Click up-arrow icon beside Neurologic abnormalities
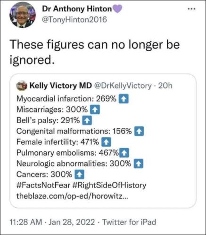Viewport: 206px width, 235px height. click(x=139, y=164)
